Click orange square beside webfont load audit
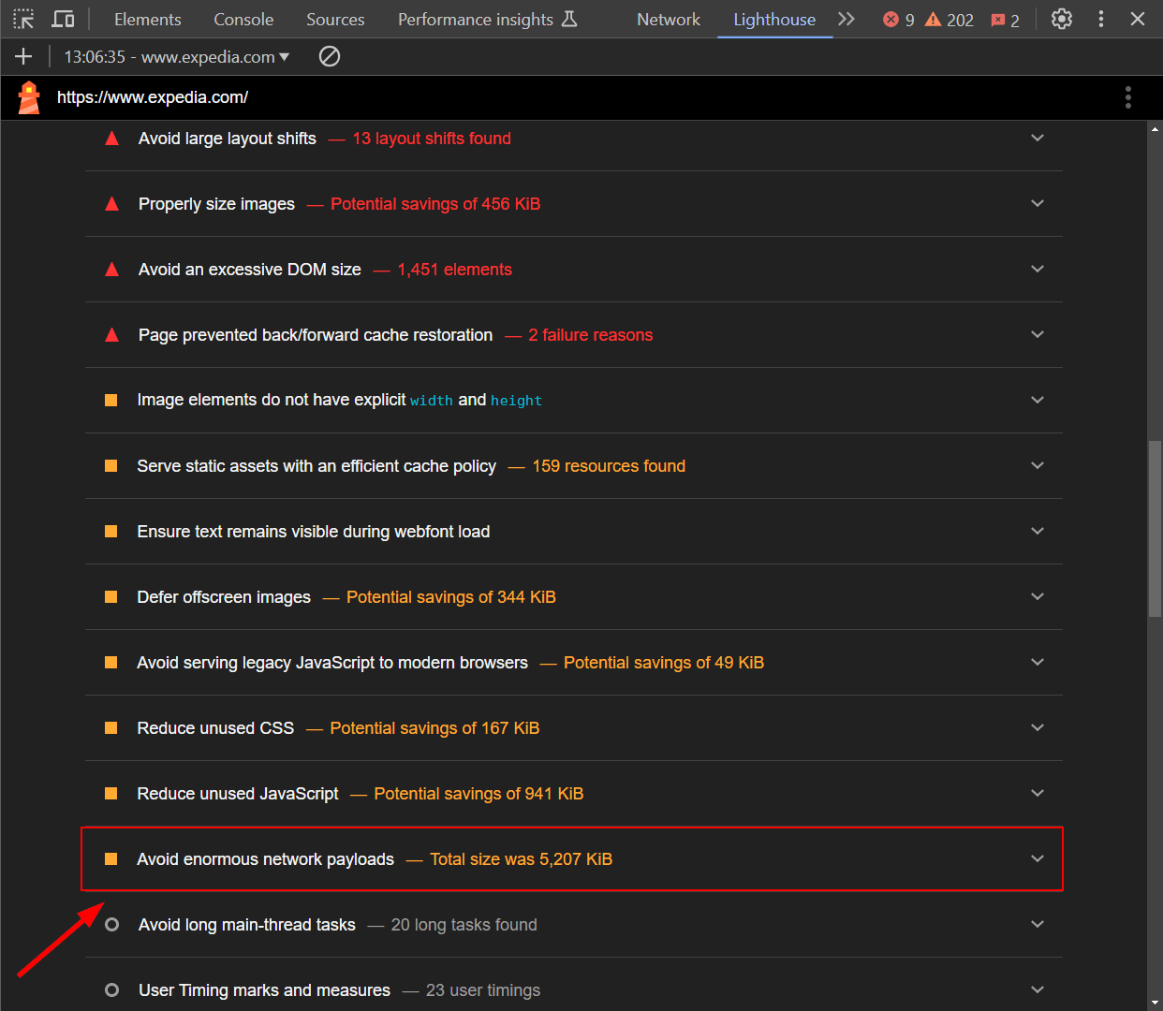The height and width of the screenshot is (1011, 1163). point(111,532)
